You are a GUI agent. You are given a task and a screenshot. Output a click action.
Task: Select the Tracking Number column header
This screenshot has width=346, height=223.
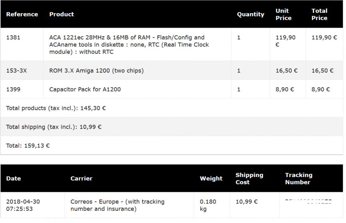coord(298,179)
